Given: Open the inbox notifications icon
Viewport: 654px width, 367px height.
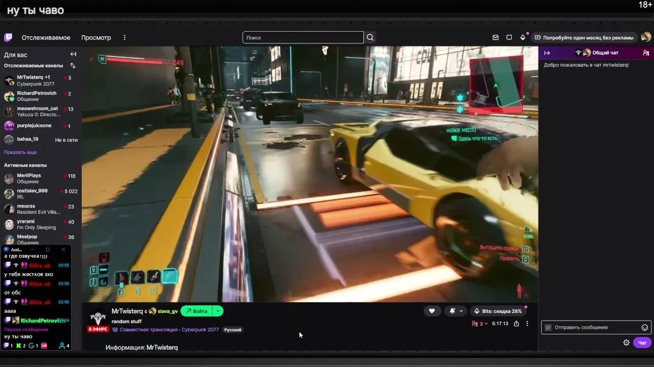Looking at the screenshot, I should tap(496, 38).
